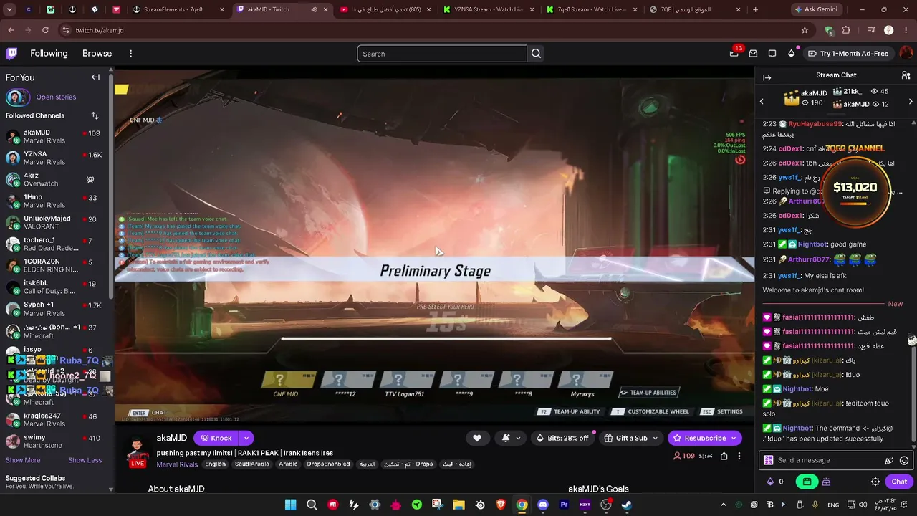Share the akaMJD stream
The image size is (917, 516).
click(x=724, y=456)
